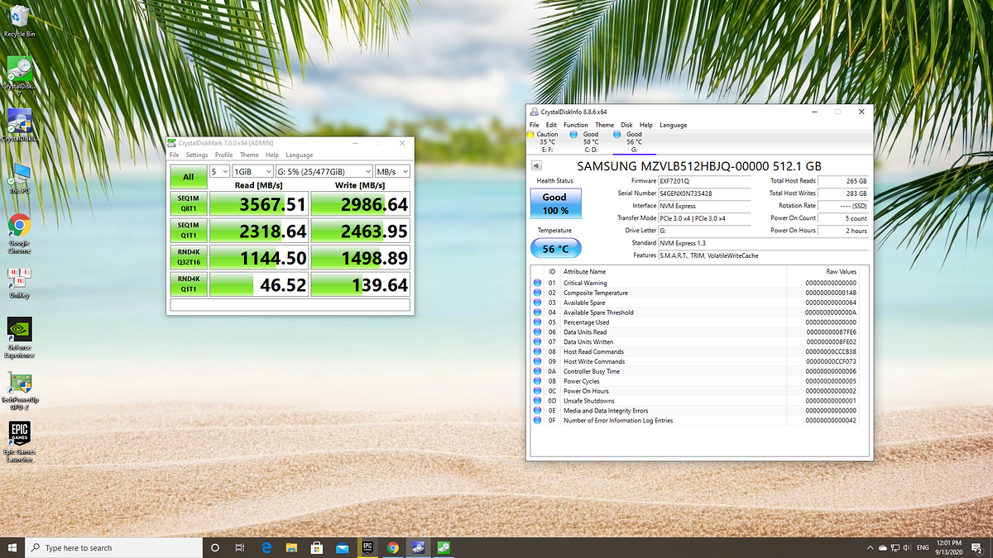Switch to CrystalDiskInfo on the taskbar
Viewport: 993px width, 558px height.
pyautogui.click(x=419, y=547)
